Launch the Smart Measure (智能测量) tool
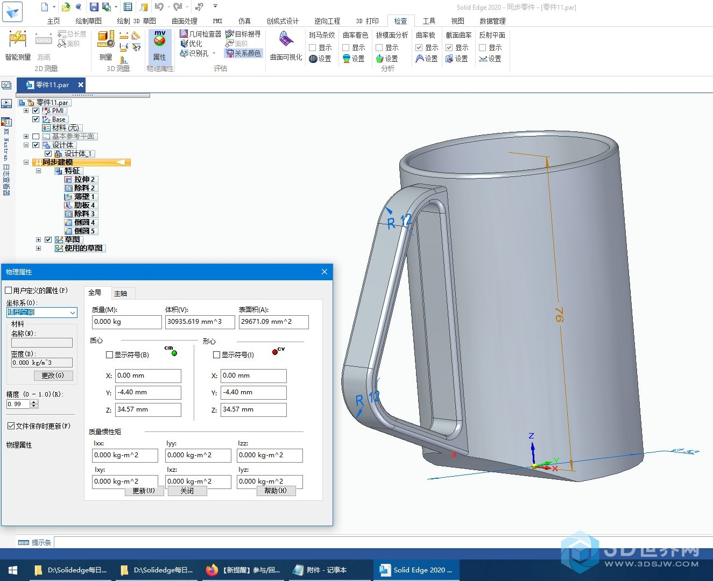Viewport: 713px width, 581px height. 18,46
